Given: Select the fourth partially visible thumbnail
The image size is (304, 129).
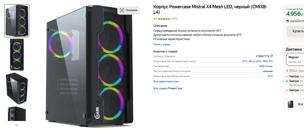Looking at the screenshot, I should pos(17,114).
